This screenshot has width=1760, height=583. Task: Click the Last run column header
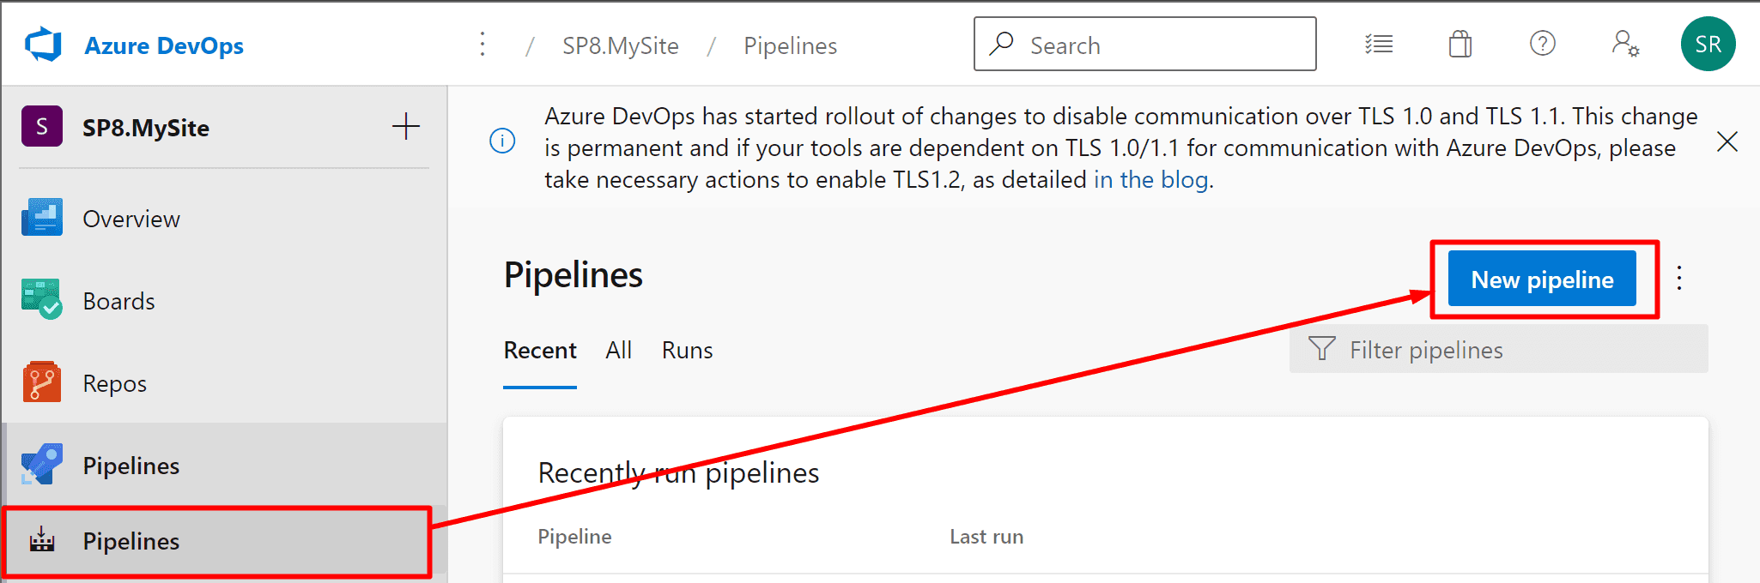coord(986,537)
